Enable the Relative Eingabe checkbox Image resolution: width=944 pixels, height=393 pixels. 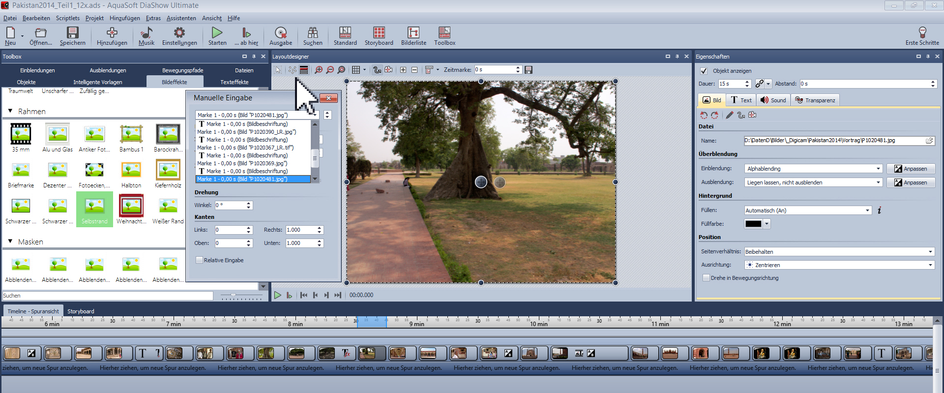[199, 260]
